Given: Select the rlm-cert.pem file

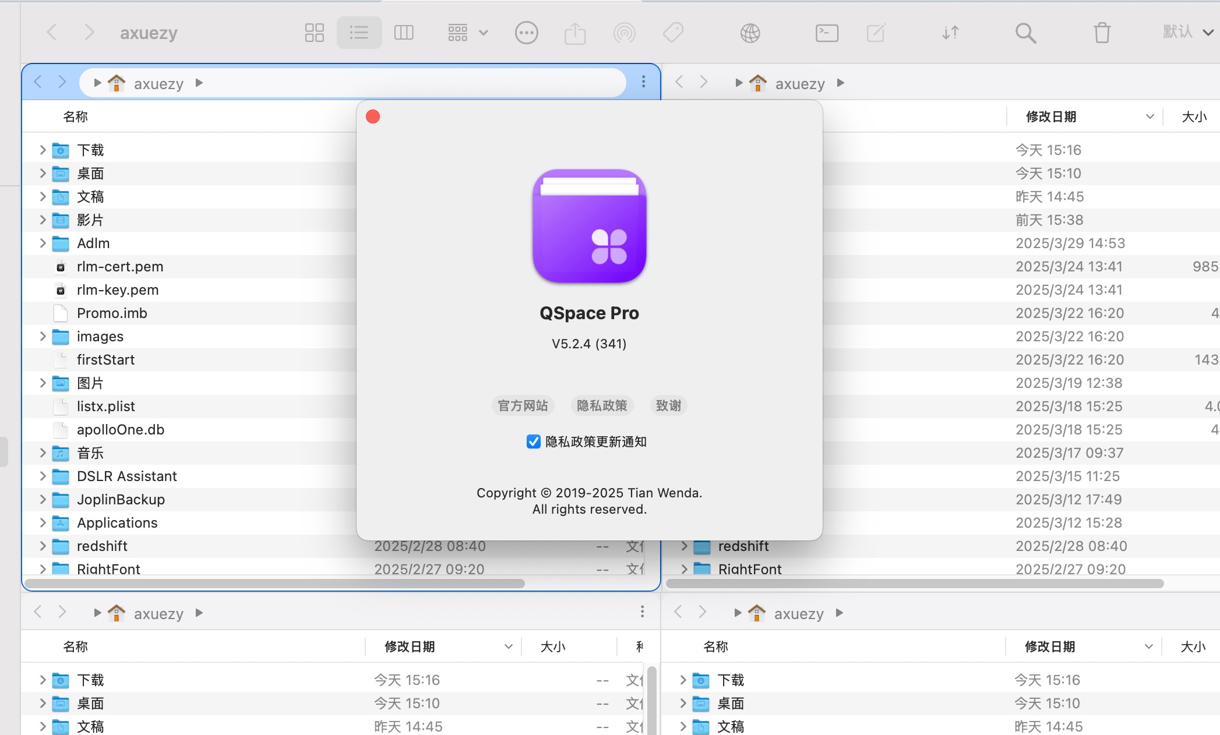Looking at the screenshot, I should coord(119,266).
